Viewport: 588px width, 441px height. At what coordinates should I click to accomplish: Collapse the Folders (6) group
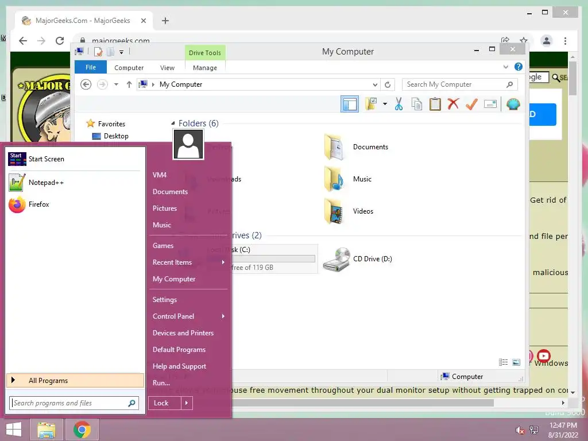[173, 123]
